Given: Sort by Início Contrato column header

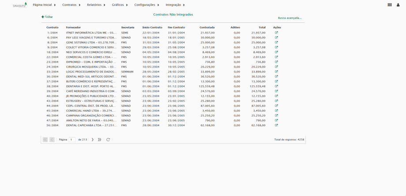Looking at the screenshot, I should (x=152, y=27).
